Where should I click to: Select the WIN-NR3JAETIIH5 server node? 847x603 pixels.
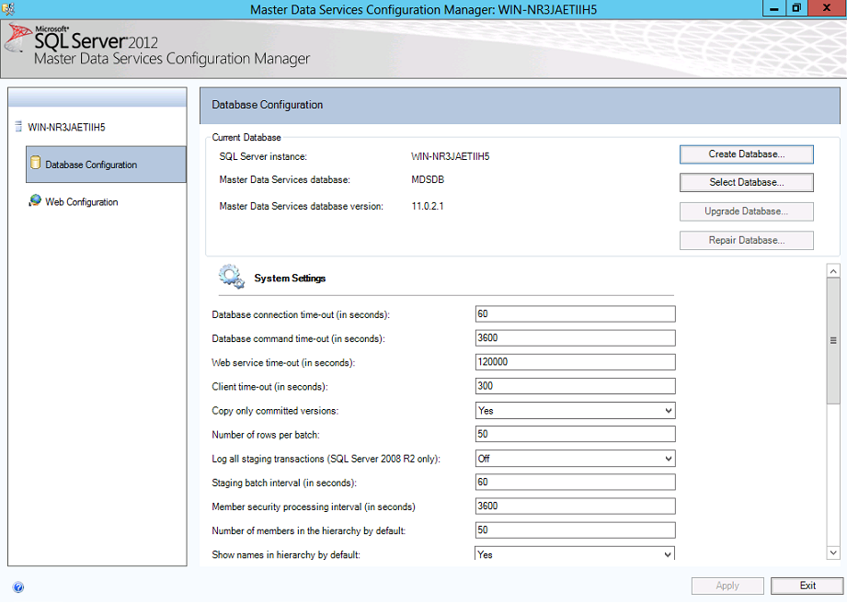tap(66, 128)
